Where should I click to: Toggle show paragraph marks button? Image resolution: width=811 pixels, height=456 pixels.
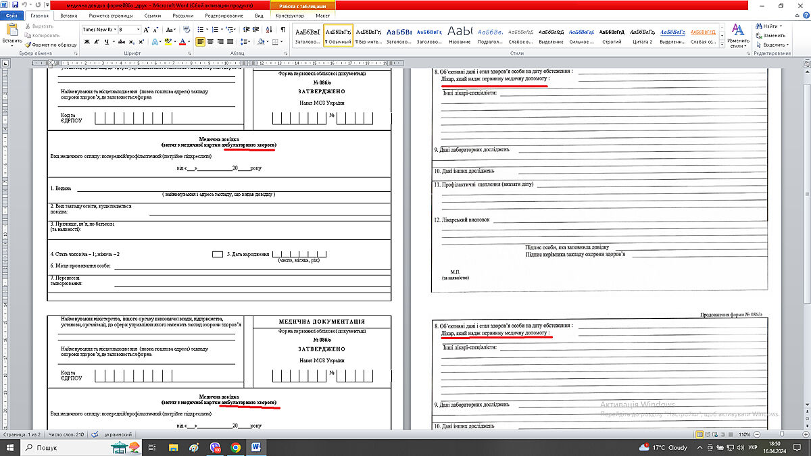[282, 30]
